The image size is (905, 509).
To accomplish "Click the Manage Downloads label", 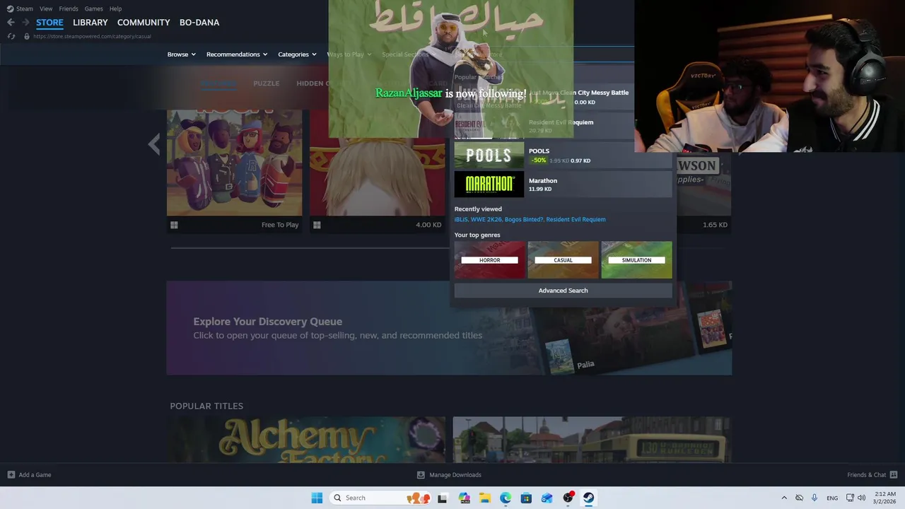I will pyautogui.click(x=455, y=475).
